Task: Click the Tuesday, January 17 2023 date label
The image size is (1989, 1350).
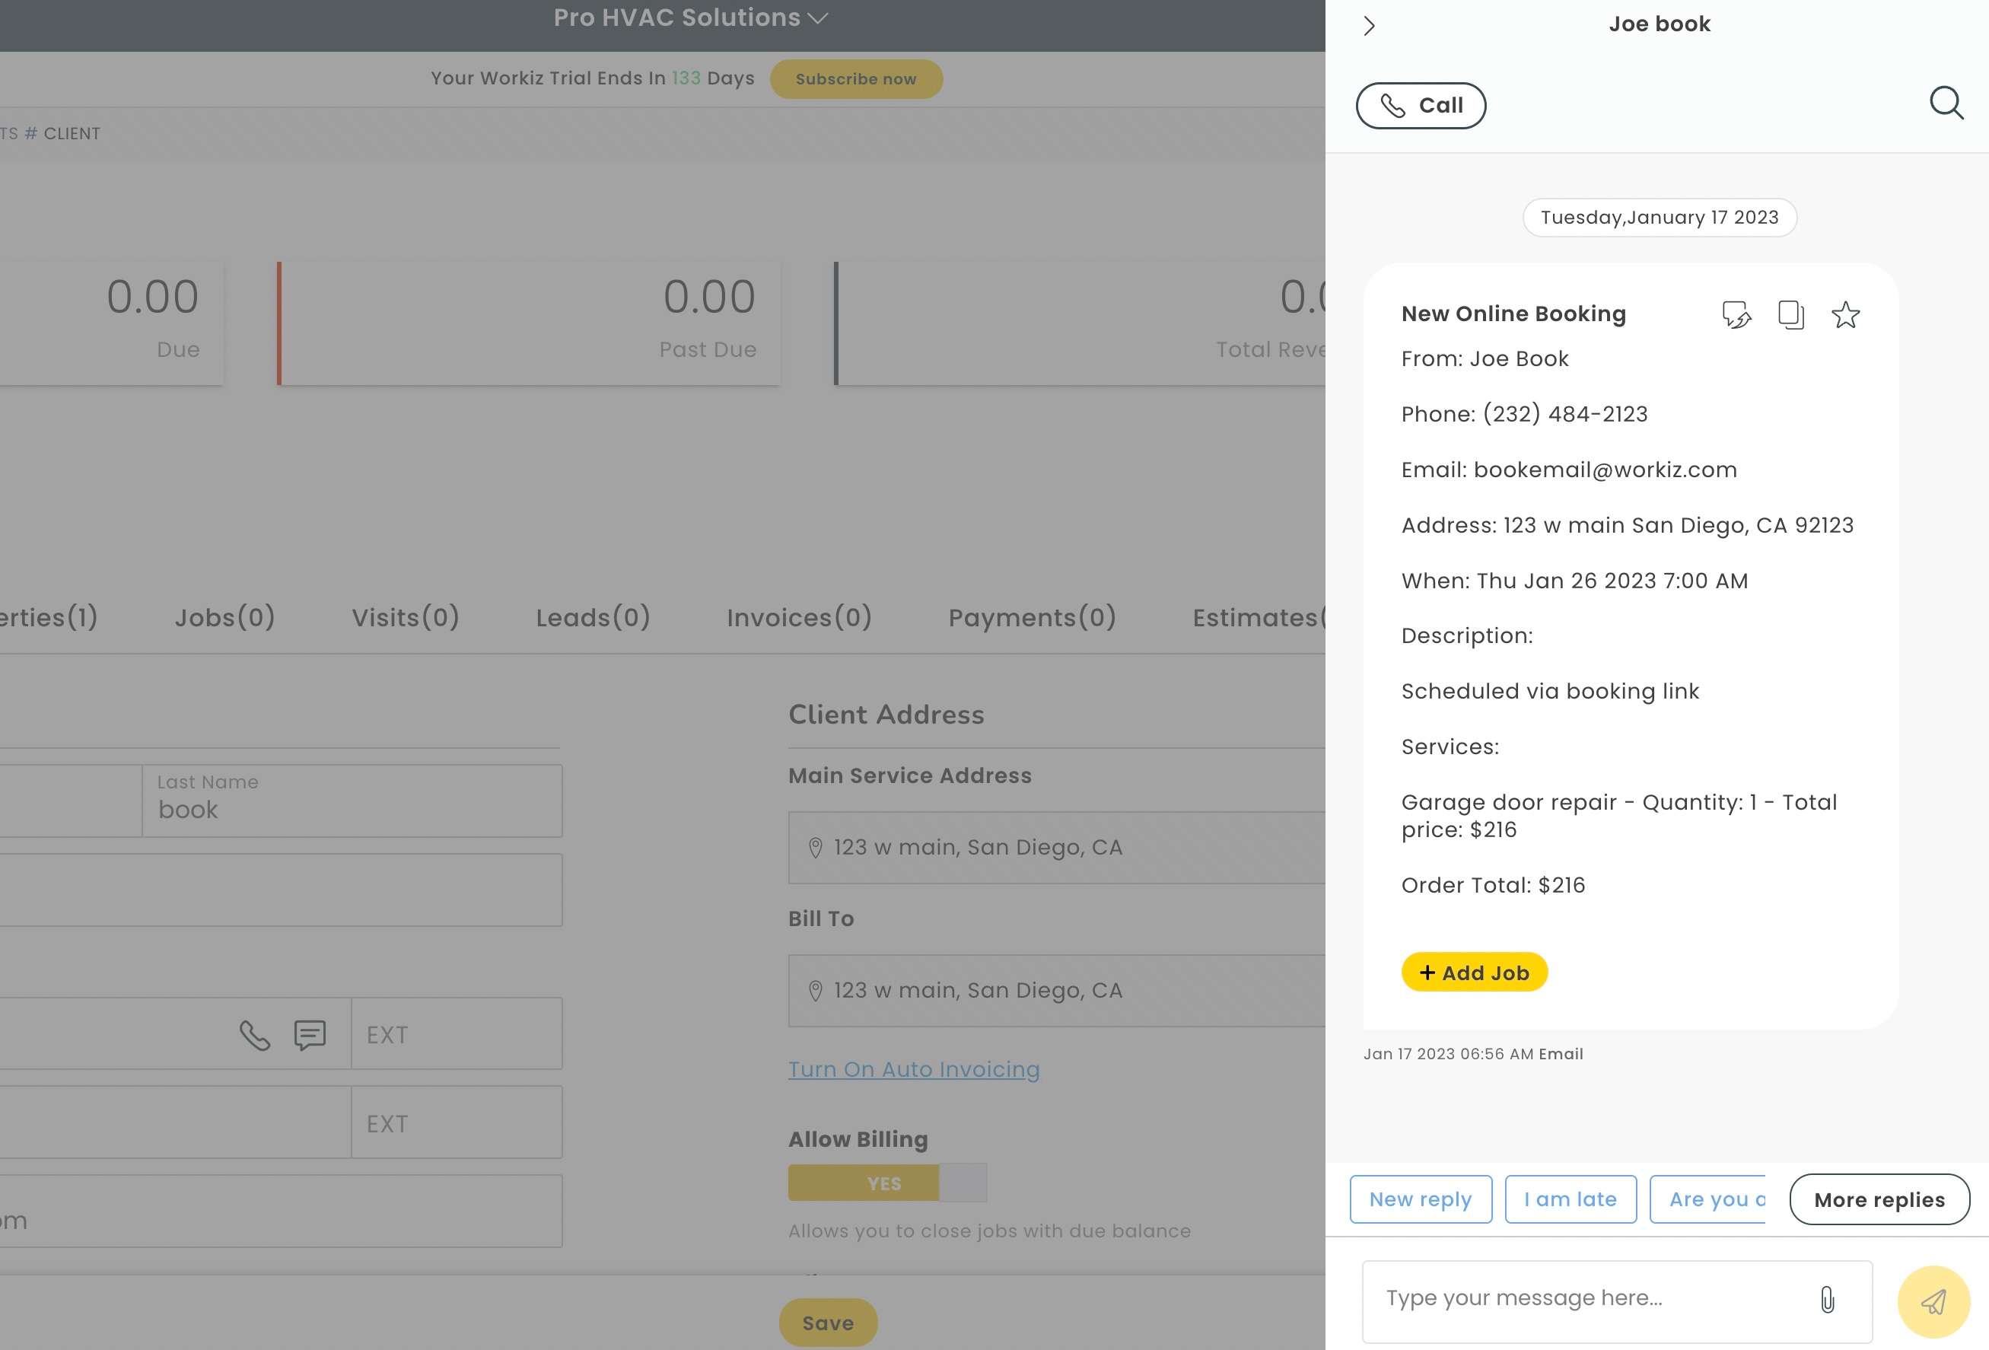Action: coord(1660,218)
